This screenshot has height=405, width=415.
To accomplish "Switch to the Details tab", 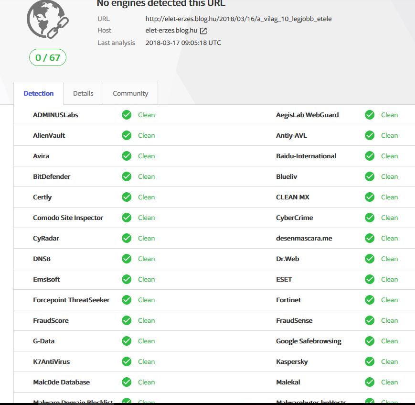I will coord(83,93).
